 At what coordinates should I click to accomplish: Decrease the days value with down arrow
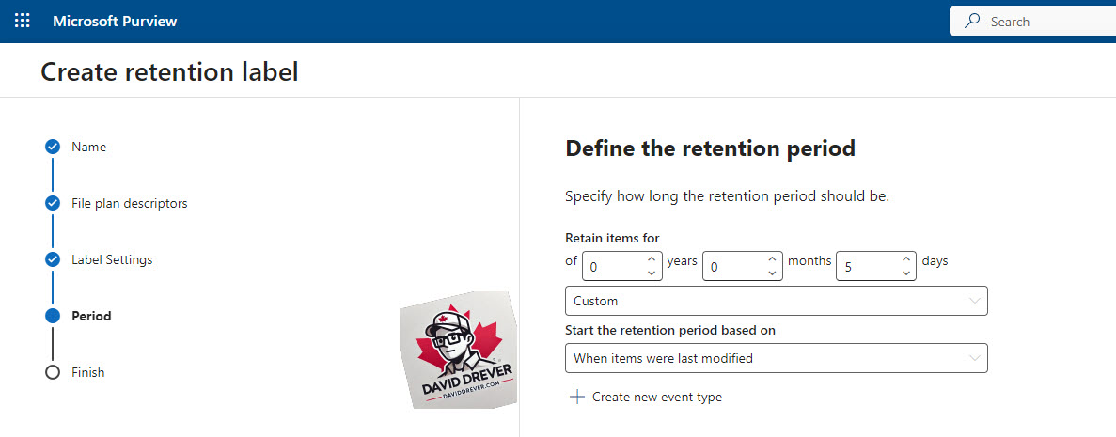[x=905, y=273]
